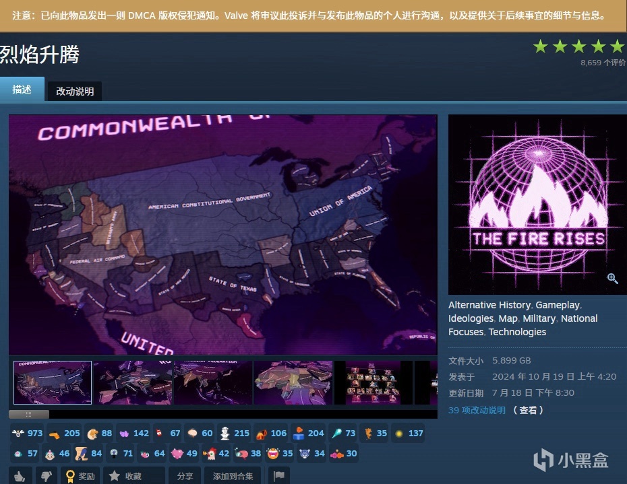This screenshot has height=484, width=627.
Task: Click the brain award with count 60
Action: coord(200,434)
